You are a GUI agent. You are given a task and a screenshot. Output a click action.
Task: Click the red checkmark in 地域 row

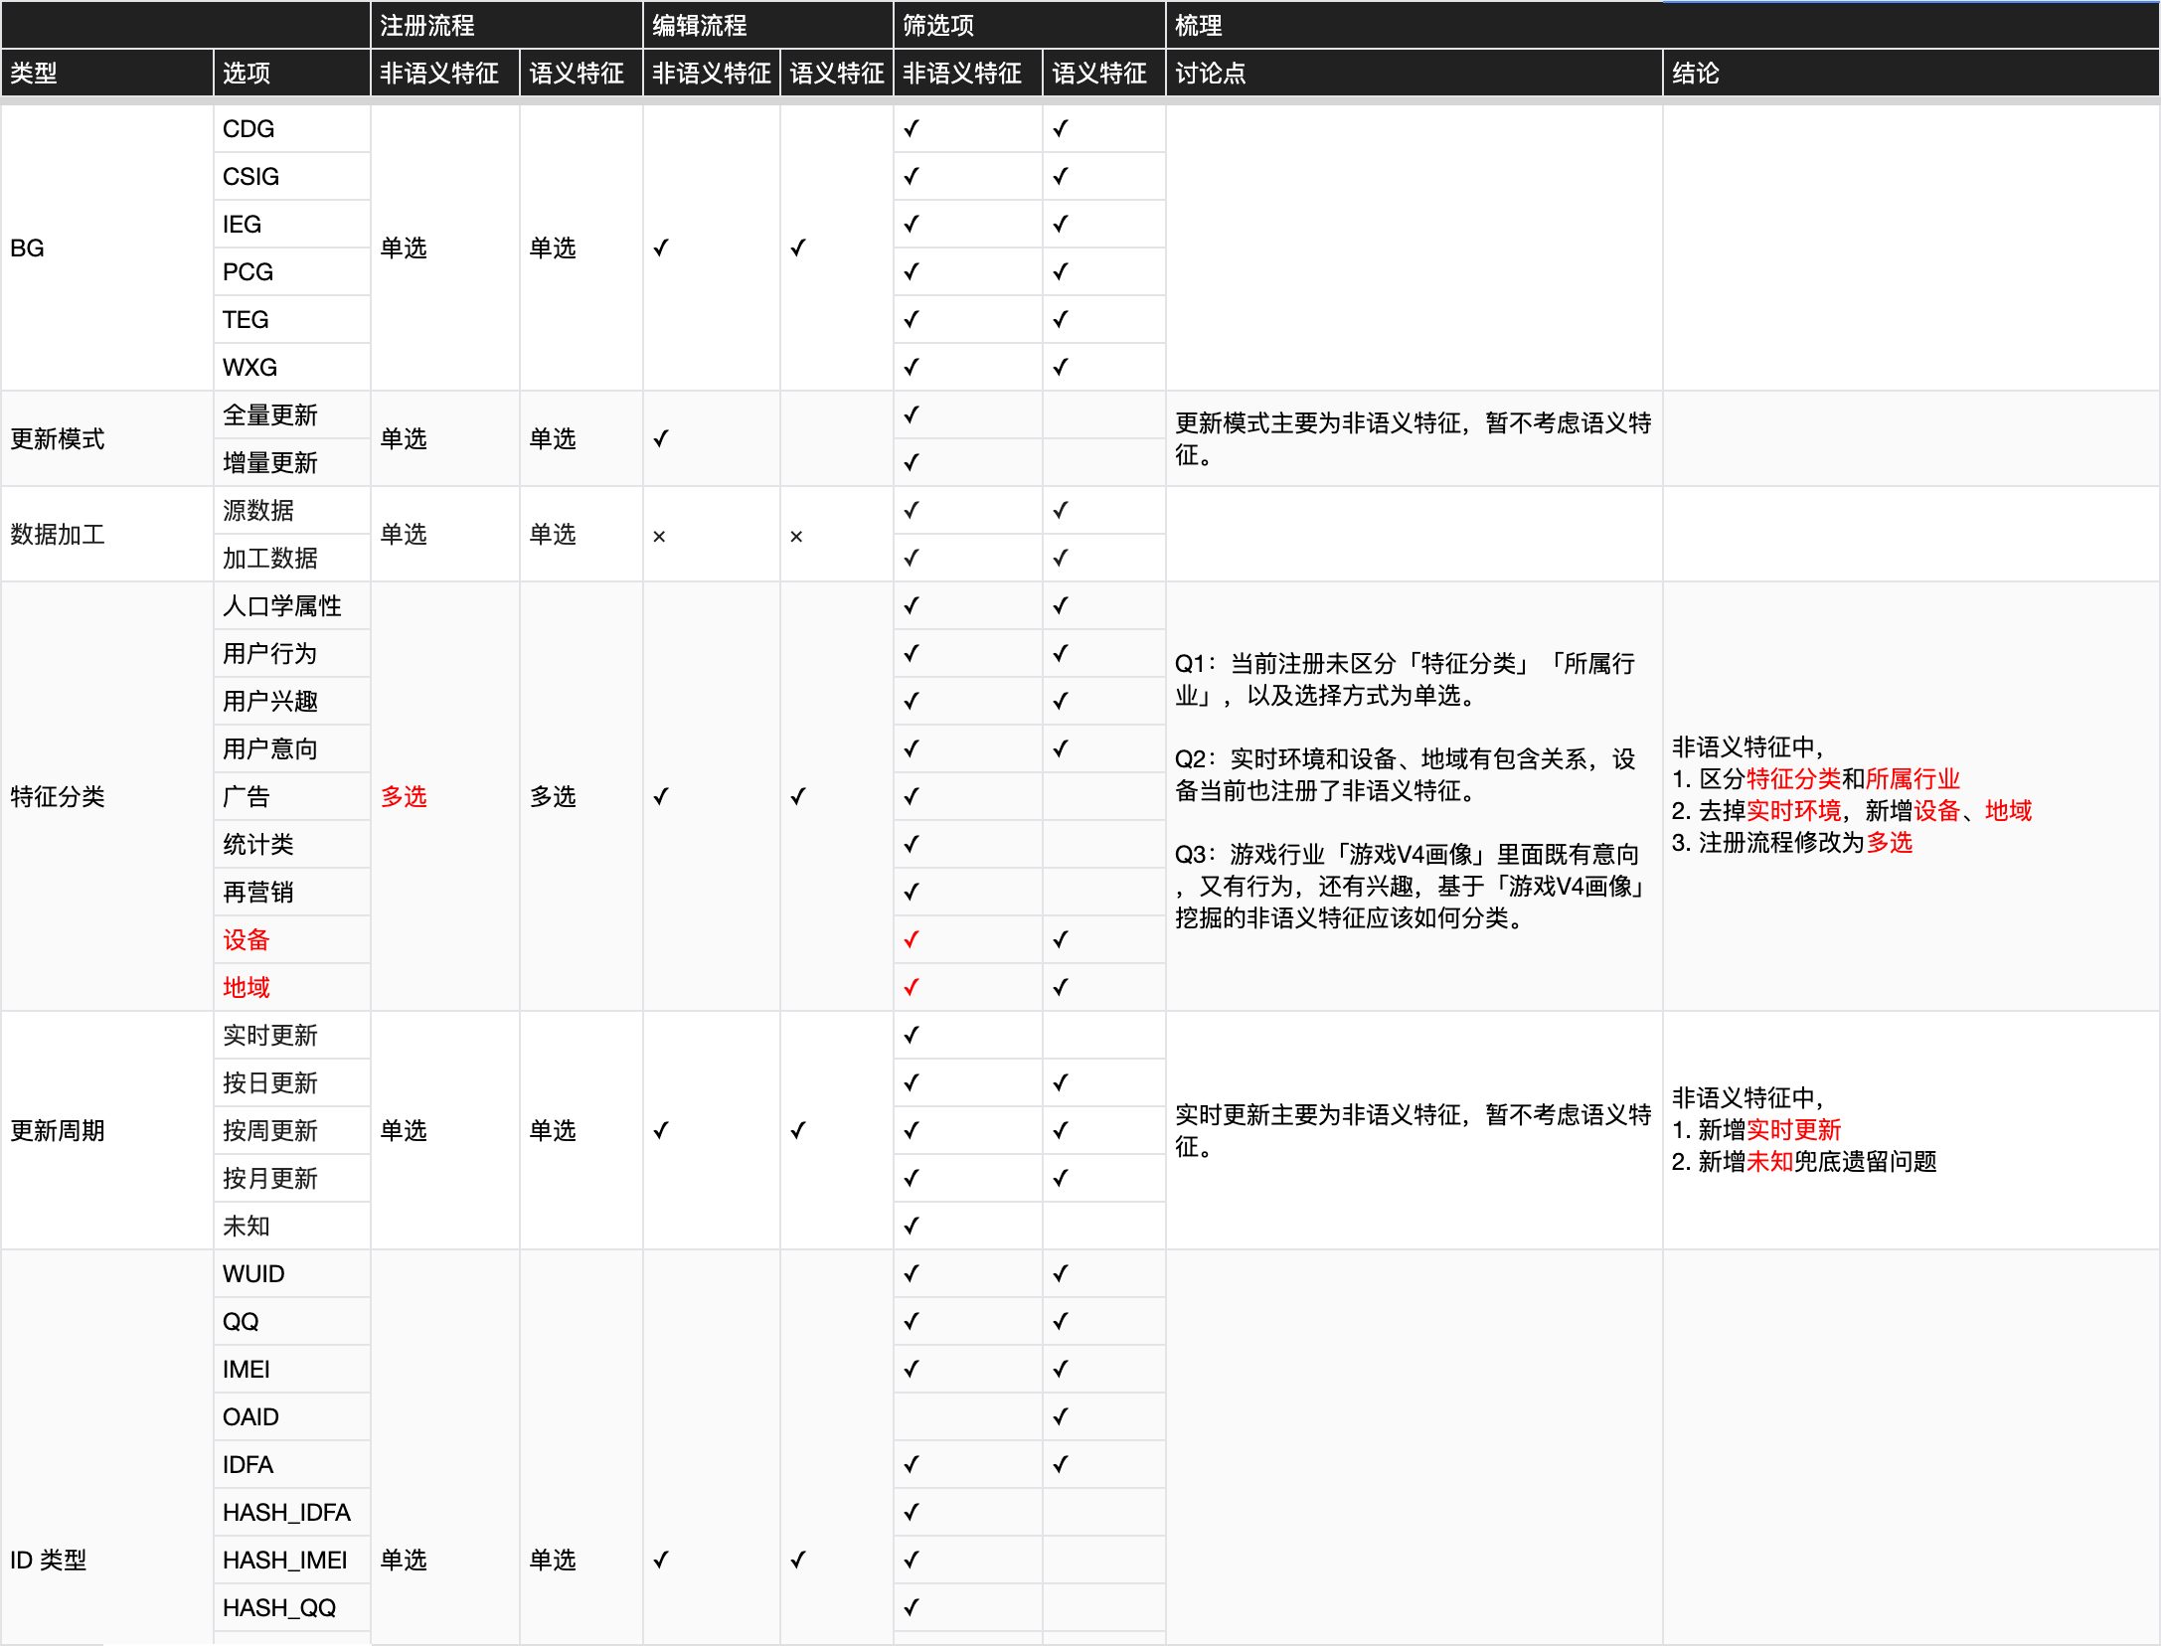912,987
